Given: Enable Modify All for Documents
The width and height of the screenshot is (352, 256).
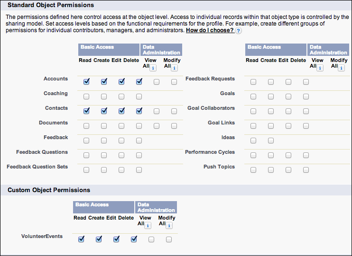Looking at the screenshot, I should pyautogui.click(x=174, y=126).
